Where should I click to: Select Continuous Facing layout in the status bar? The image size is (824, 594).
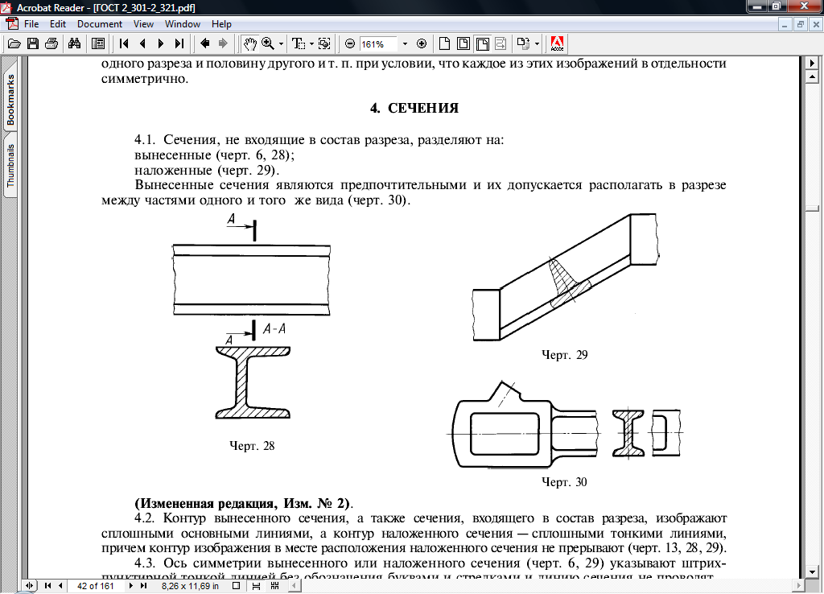(x=275, y=586)
